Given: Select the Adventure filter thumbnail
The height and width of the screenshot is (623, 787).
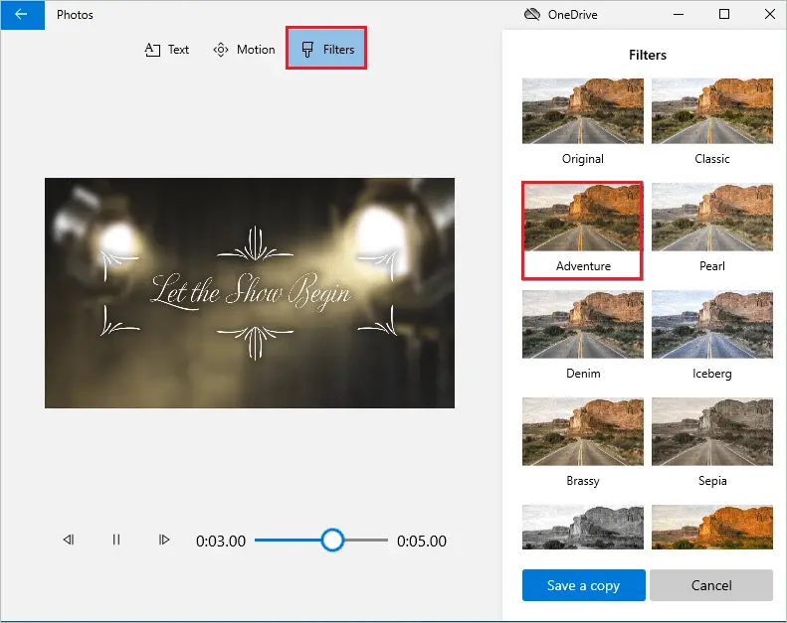Looking at the screenshot, I should pos(582,219).
